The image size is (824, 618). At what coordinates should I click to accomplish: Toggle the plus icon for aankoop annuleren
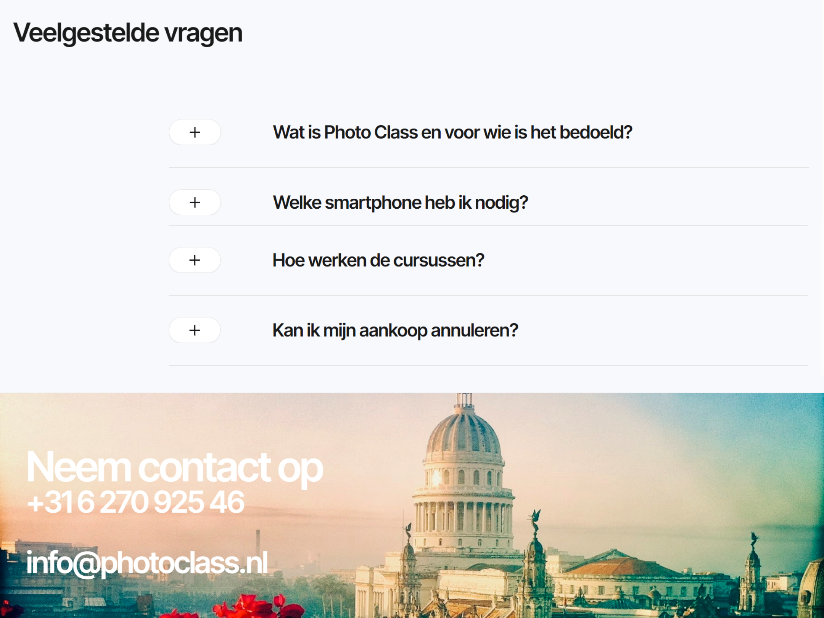[195, 330]
